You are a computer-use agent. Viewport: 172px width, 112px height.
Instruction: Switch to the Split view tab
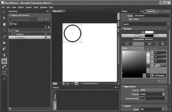118,30
